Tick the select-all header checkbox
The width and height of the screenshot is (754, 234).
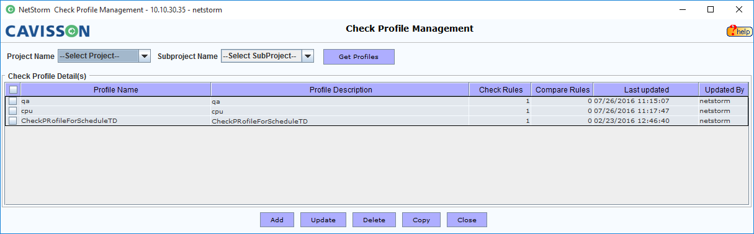coord(13,90)
